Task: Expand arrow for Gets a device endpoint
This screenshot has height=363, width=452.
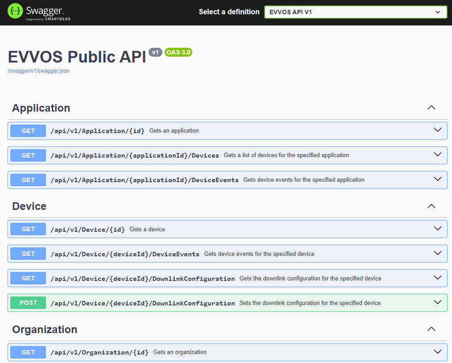Action: 438,229
